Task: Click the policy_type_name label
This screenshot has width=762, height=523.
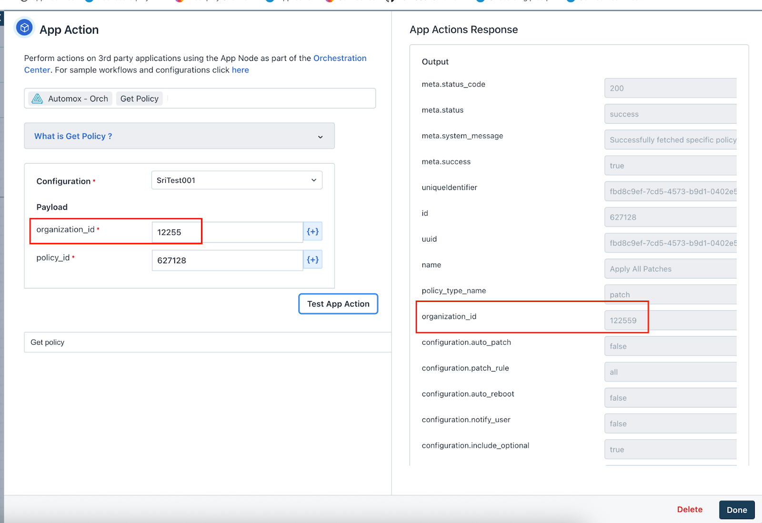Action: click(454, 291)
